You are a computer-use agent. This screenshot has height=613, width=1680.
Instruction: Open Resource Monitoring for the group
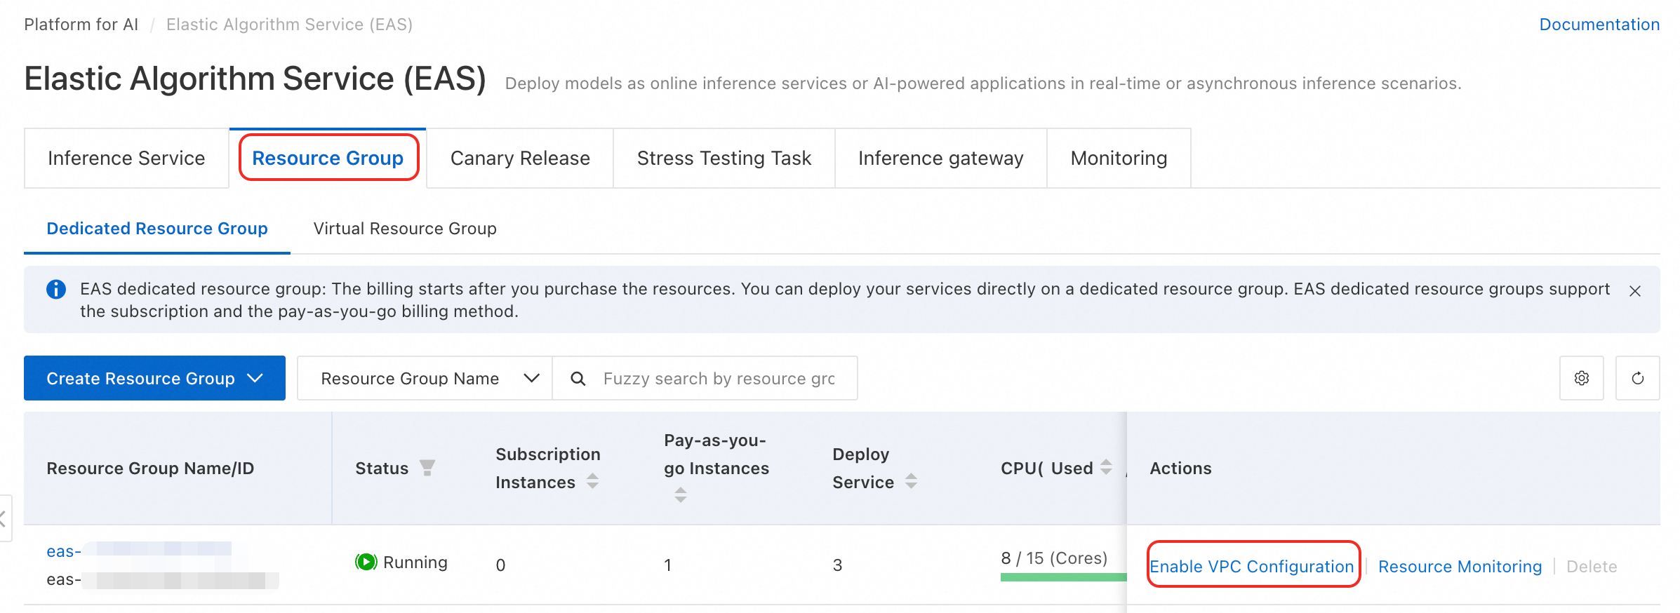(1460, 567)
